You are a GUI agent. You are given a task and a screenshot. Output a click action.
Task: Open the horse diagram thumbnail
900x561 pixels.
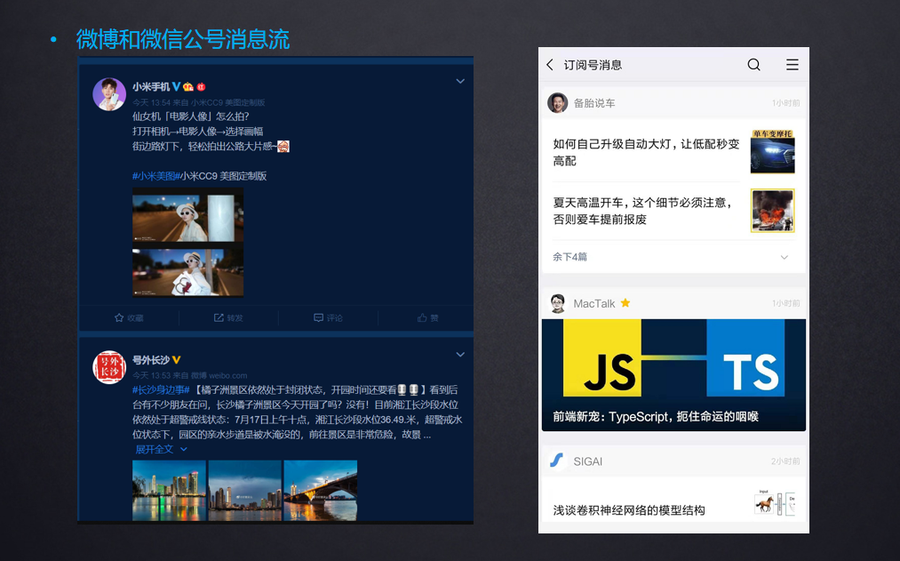774,503
